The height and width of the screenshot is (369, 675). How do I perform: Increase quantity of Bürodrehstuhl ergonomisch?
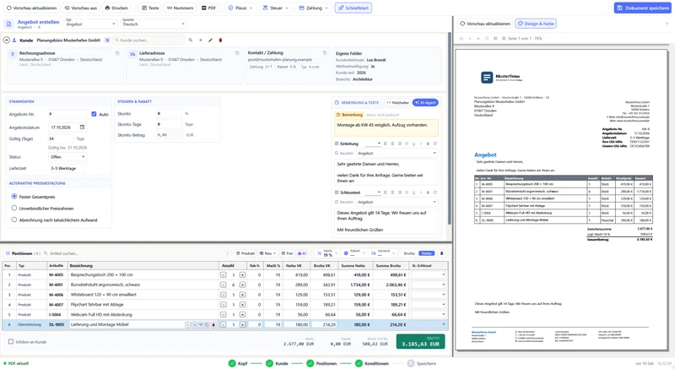tap(242, 285)
